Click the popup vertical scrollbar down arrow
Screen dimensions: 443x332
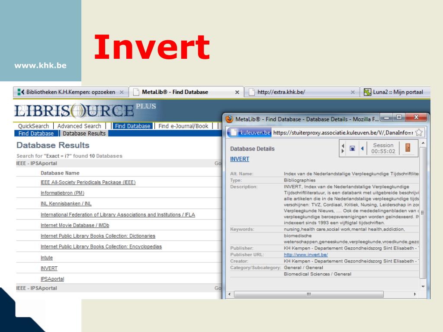click(423, 286)
